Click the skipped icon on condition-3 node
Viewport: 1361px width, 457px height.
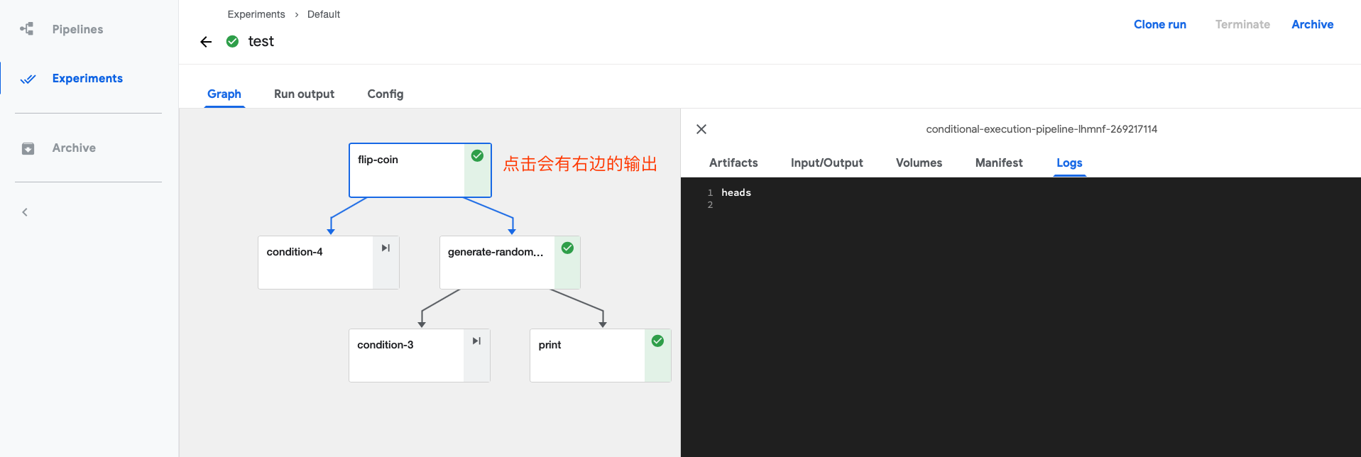coord(476,341)
